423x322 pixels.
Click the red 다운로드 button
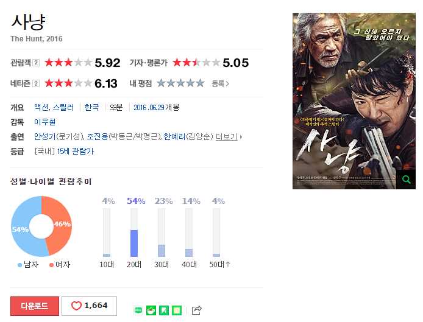tap(35, 306)
